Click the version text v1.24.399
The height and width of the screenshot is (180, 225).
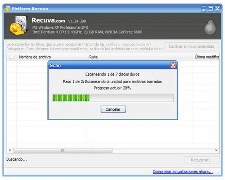[77, 21]
